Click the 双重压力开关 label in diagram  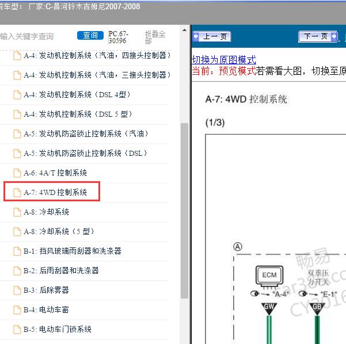318,277
